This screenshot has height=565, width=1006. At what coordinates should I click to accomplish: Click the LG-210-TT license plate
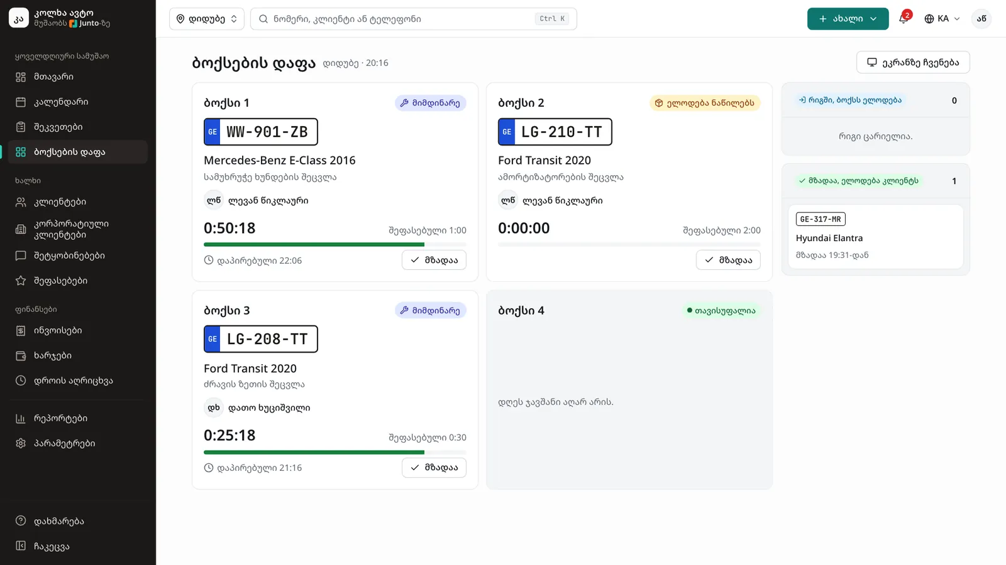(x=555, y=132)
